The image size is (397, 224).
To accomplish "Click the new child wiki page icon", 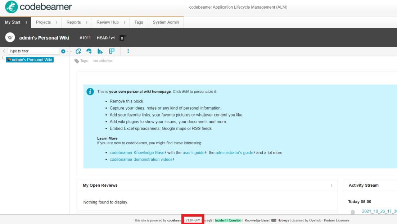I will pos(78,51).
